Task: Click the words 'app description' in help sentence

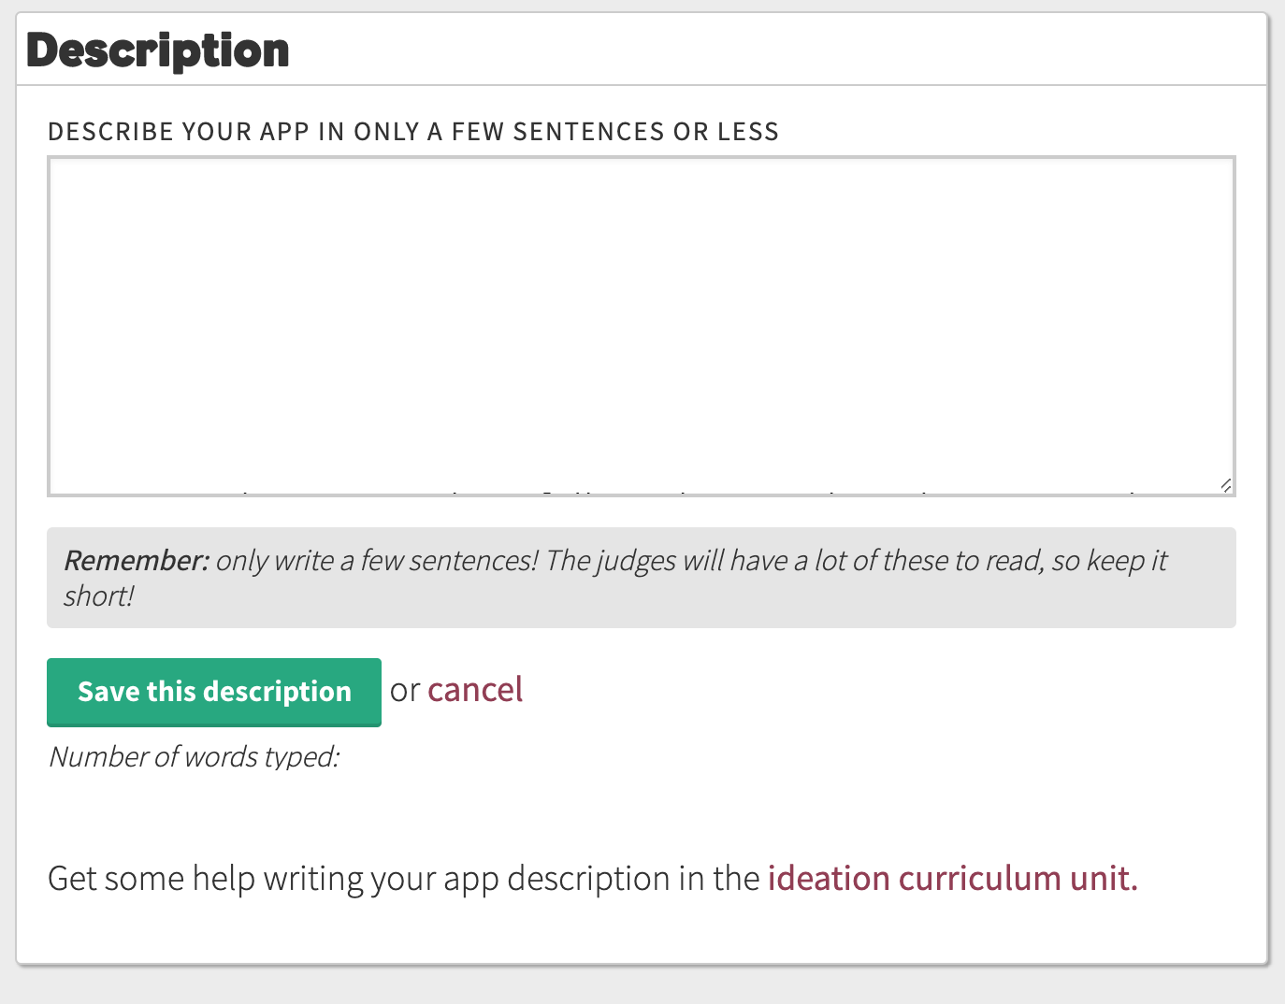Action: (x=556, y=878)
